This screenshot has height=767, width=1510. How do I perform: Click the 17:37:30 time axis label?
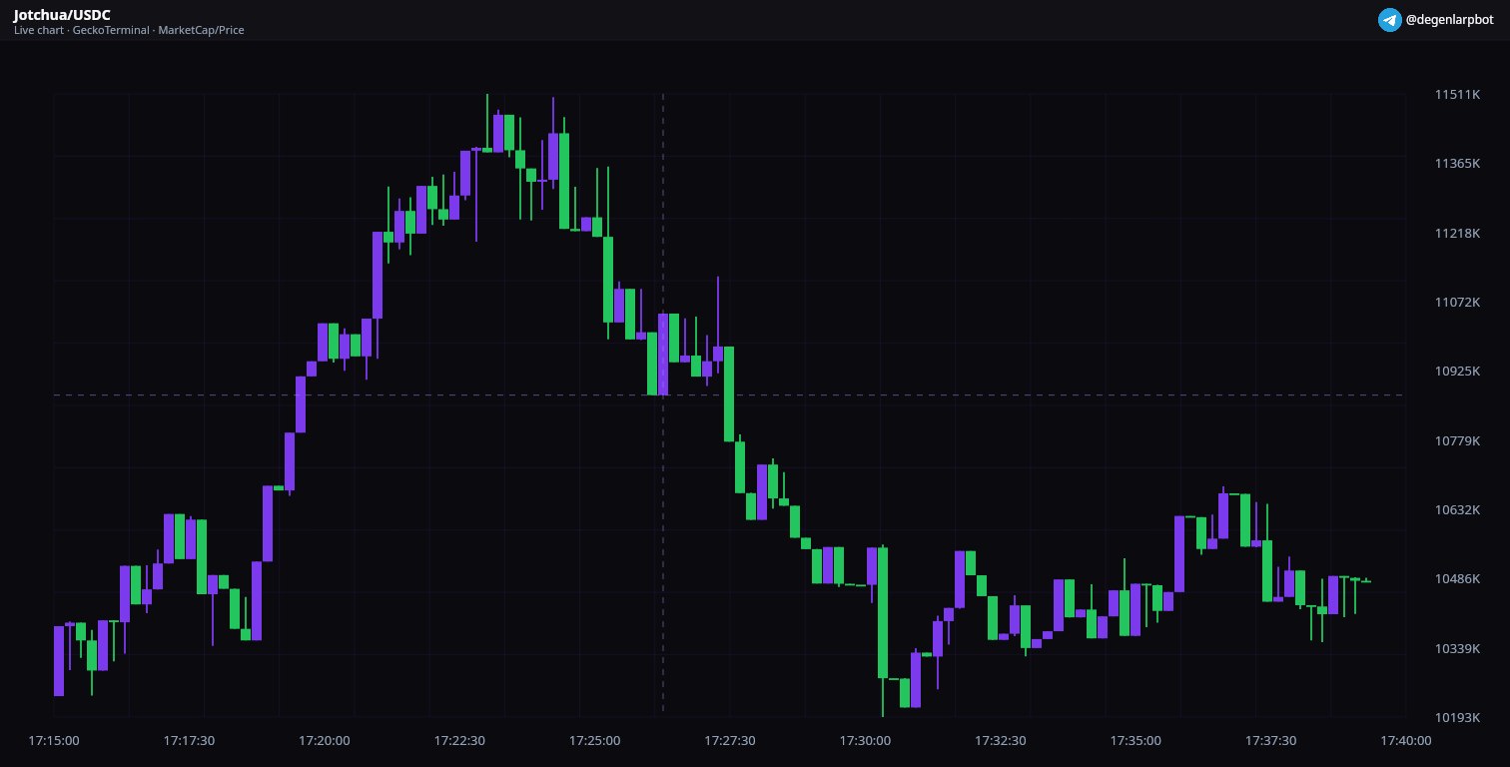(x=1271, y=741)
